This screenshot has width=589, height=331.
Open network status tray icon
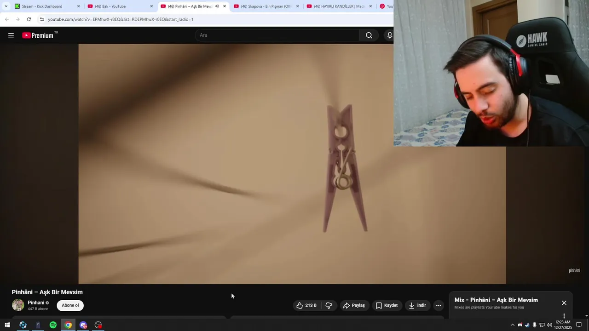542,325
